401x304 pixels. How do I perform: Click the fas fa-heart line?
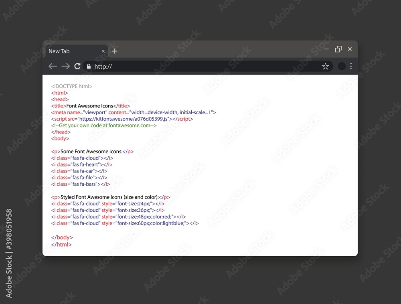tap(82, 165)
